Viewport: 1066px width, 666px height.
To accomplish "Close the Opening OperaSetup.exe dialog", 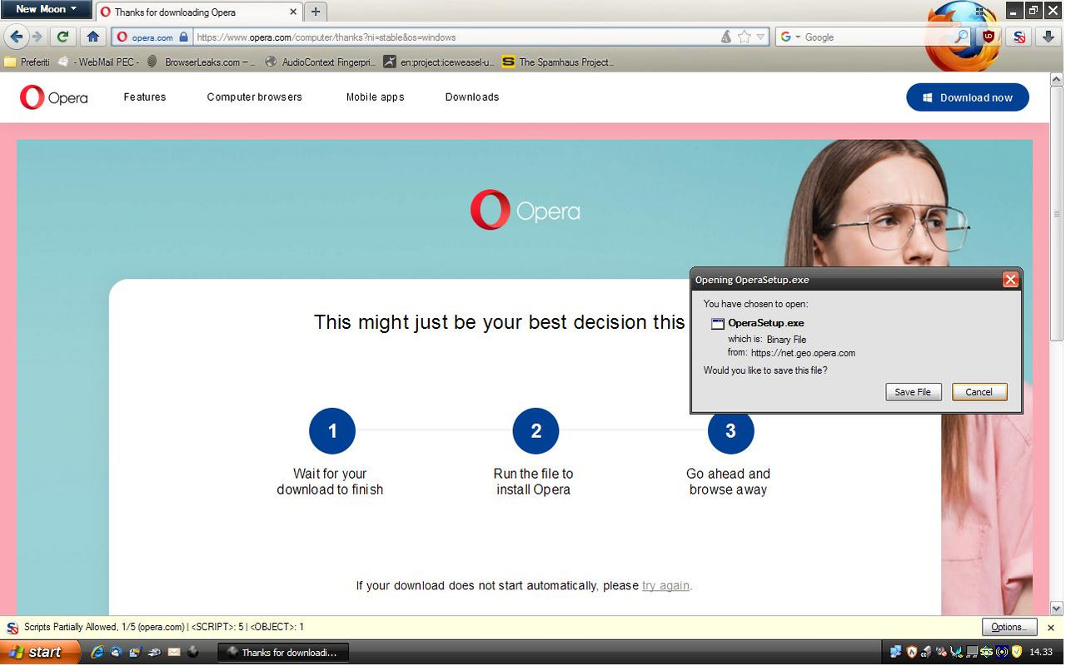I will pyautogui.click(x=1010, y=280).
